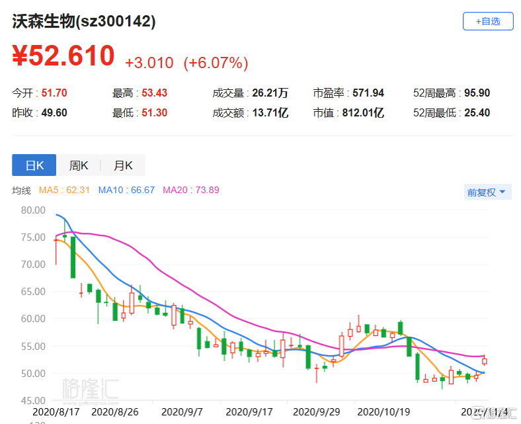Click 成交额 value 13.71亿
The image size is (521, 424).
pos(270,112)
